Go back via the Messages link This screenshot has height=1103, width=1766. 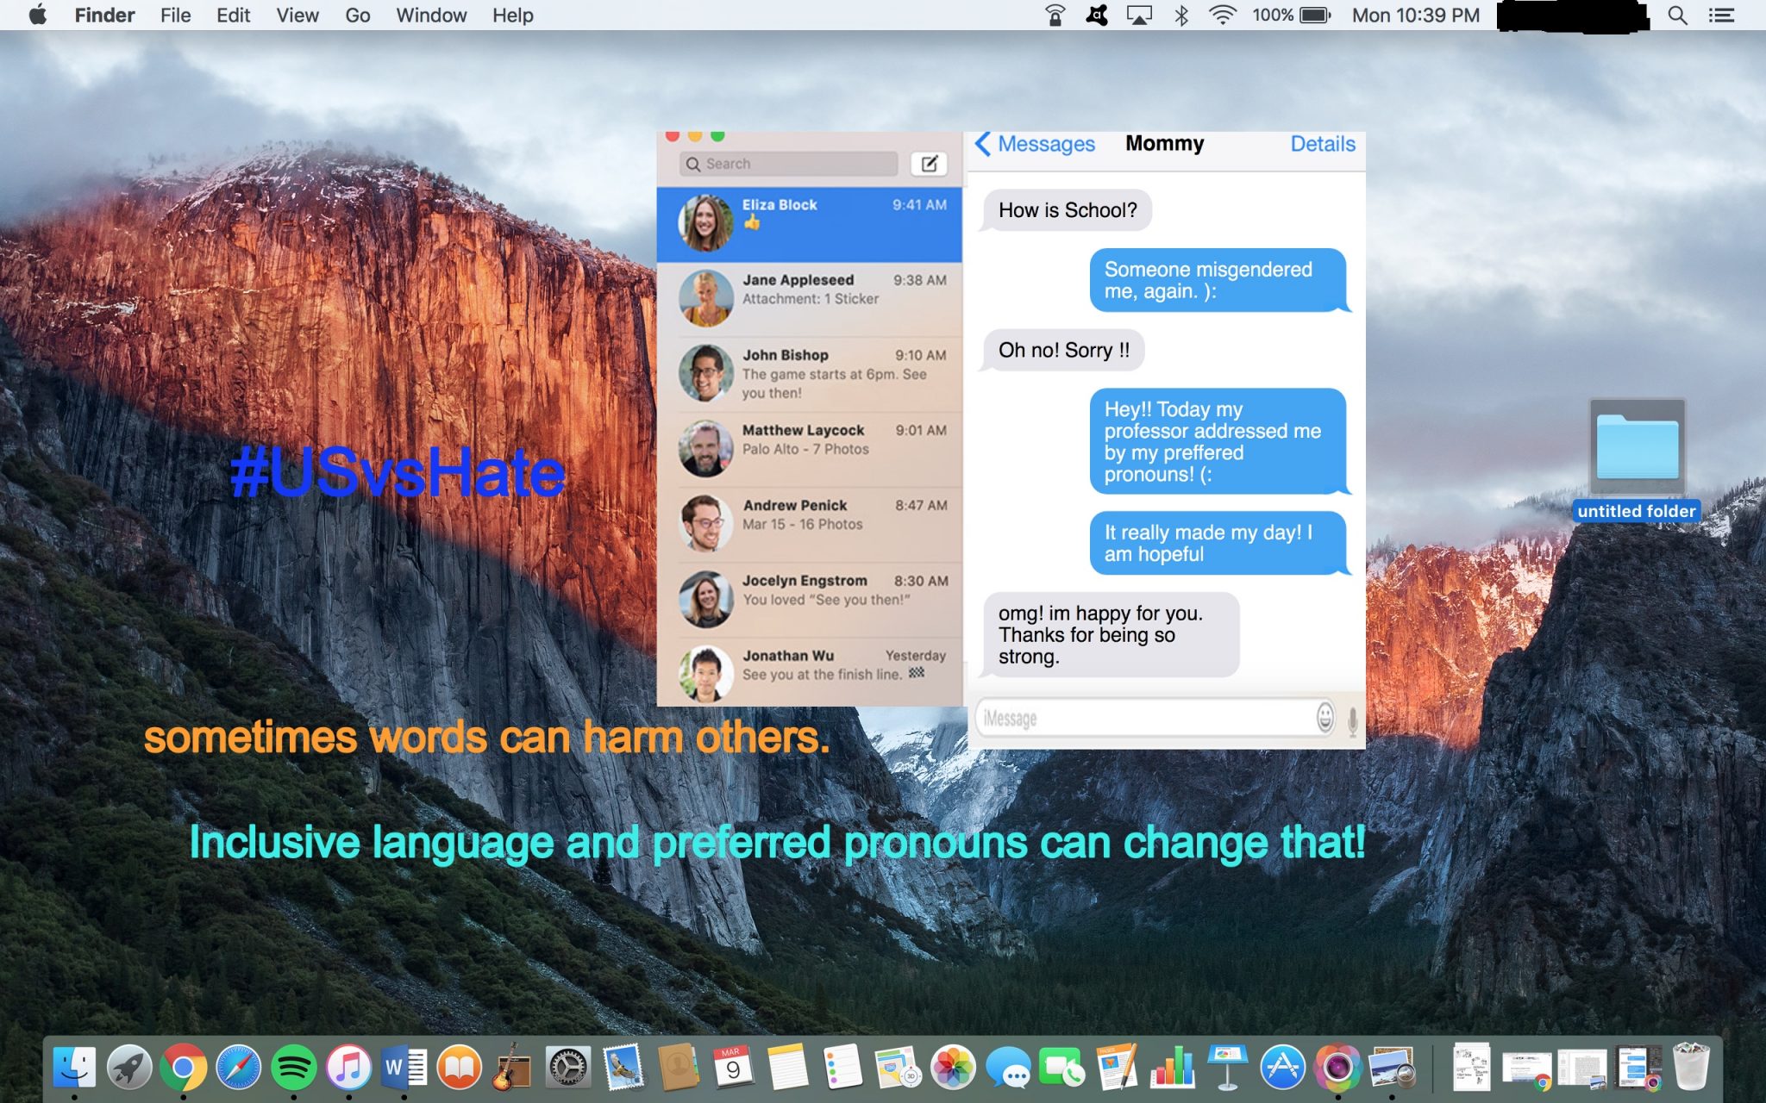pos(1035,144)
